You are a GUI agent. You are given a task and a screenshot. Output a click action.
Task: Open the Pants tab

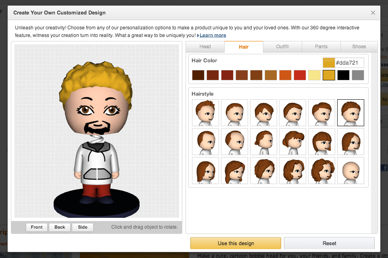point(321,47)
